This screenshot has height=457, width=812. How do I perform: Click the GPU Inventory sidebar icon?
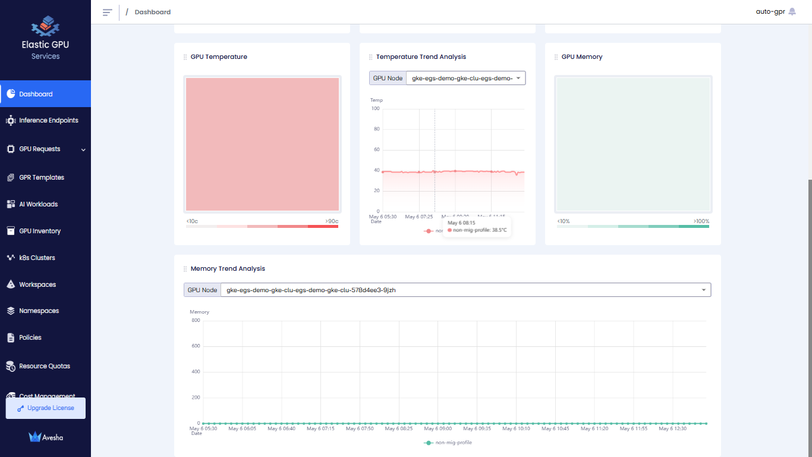11,231
